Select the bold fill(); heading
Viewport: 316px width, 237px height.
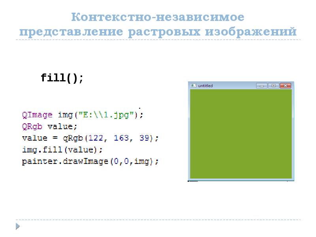(x=62, y=78)
